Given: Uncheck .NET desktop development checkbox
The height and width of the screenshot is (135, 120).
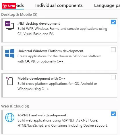Looking at the screenshot, I should tap(113, 22).
